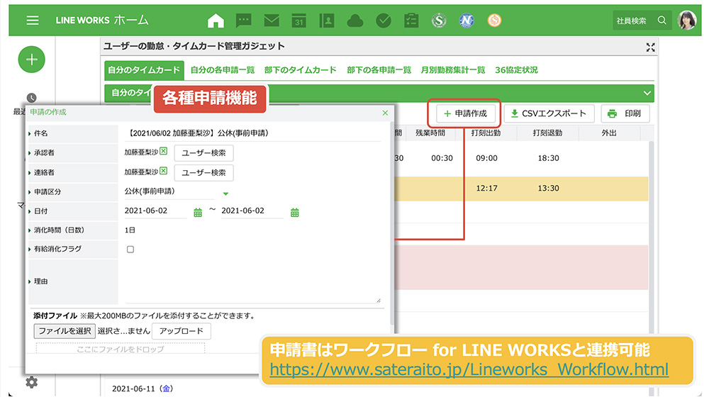
Task: Open 申請区分 dropdown arrow
Action: [225, 194]
